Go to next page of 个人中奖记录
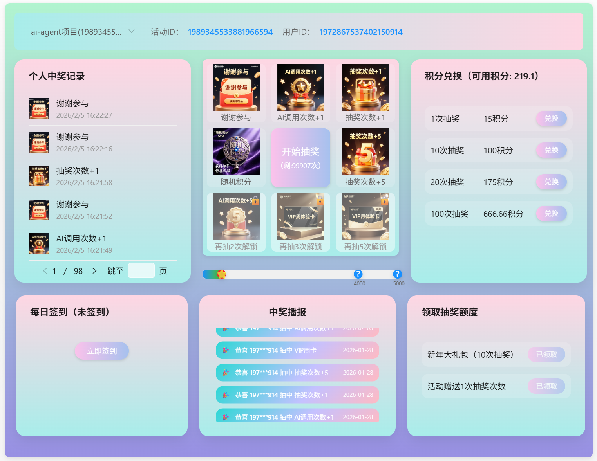The image size is (597, 461). pos(94,270)
